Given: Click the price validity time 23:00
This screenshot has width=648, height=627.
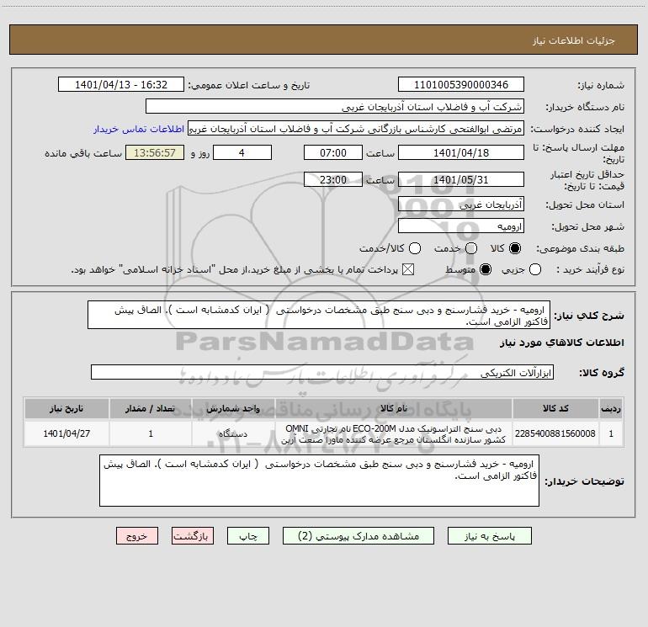Looking at the screenshot, I should point(333,179).
